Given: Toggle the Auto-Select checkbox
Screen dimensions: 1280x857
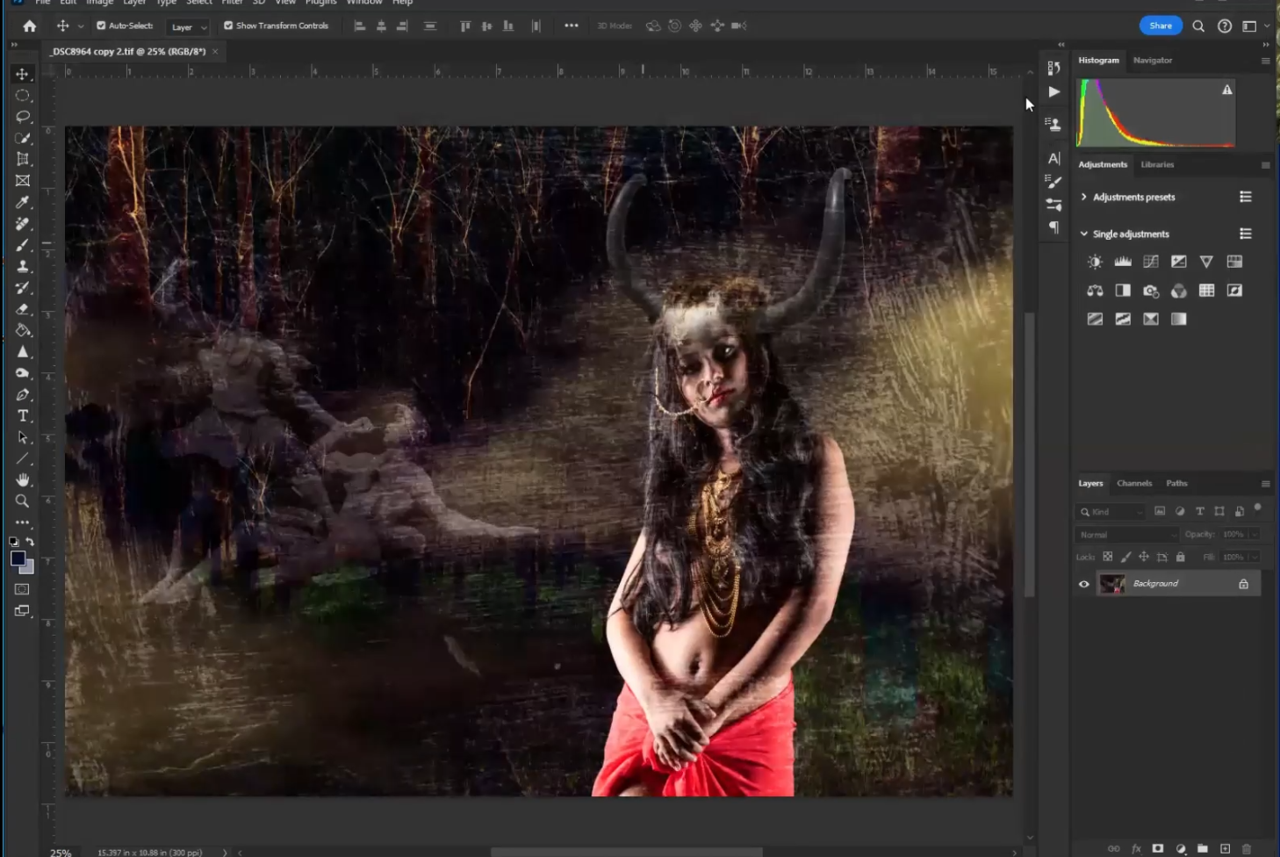Looking at the screenshot, I should click(x=101, y=26).
